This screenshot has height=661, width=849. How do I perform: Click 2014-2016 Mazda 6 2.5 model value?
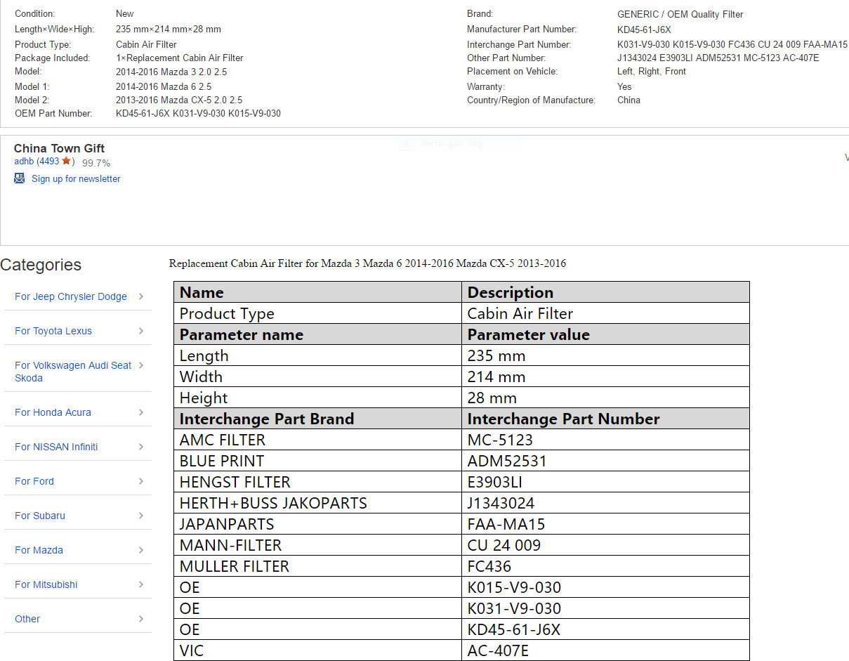[x=164, y=86]
